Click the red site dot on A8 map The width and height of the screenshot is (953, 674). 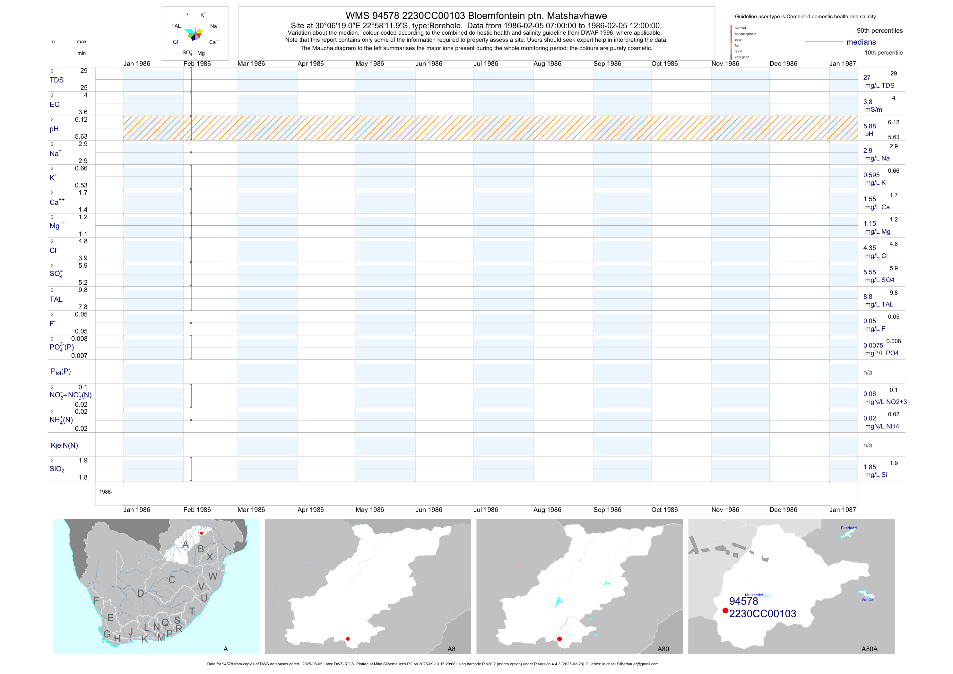pyautogui.click(x=348, y=639)
